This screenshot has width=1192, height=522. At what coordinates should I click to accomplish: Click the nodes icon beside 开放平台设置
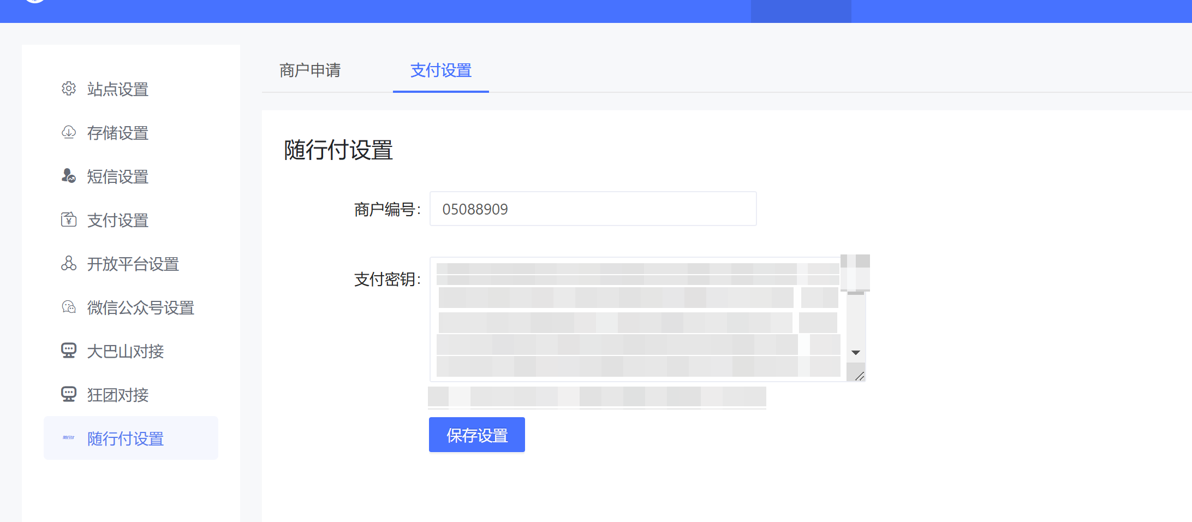(x=69, y=263)
